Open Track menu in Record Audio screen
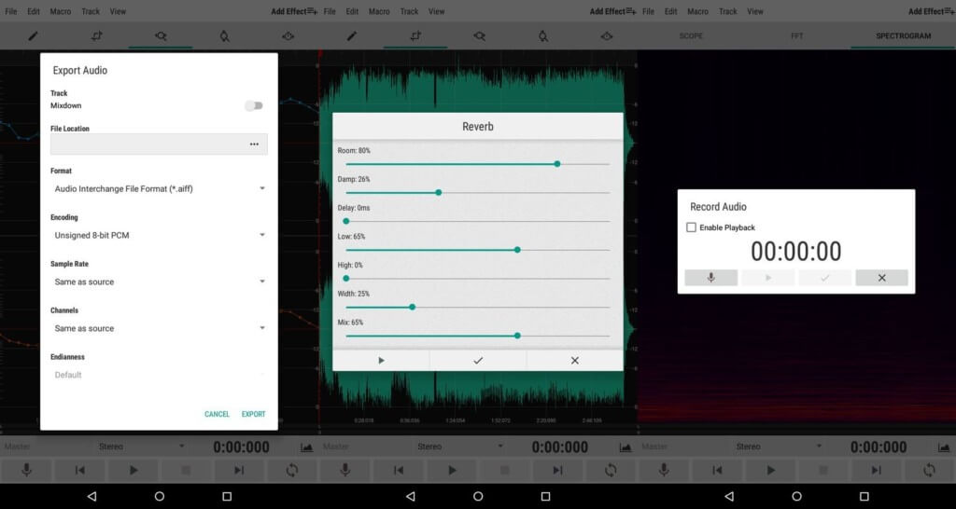Screen dimensions: 956x509 point(728,11)
